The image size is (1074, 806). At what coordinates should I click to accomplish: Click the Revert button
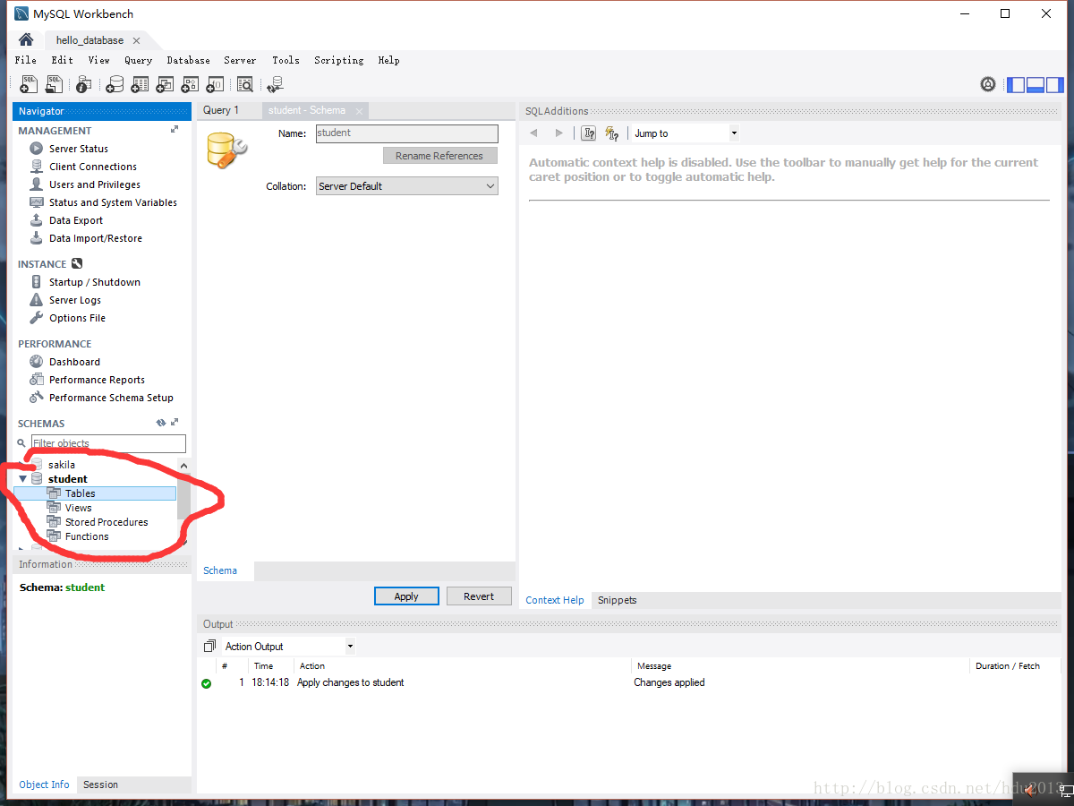(x=479, y=596)
